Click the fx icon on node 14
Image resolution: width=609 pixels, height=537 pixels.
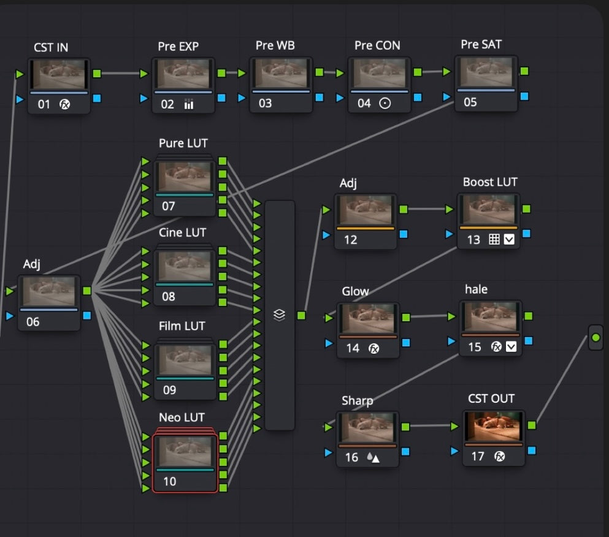(x=373, y=349)
